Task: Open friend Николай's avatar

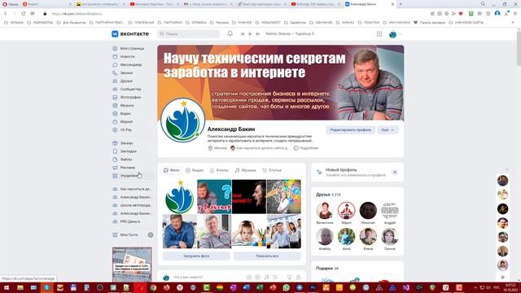Action: click(368, 210)
